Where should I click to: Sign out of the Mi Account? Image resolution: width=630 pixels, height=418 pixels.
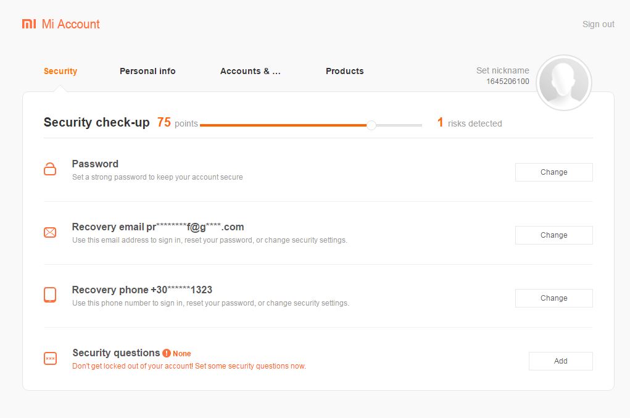pos(598,24)
